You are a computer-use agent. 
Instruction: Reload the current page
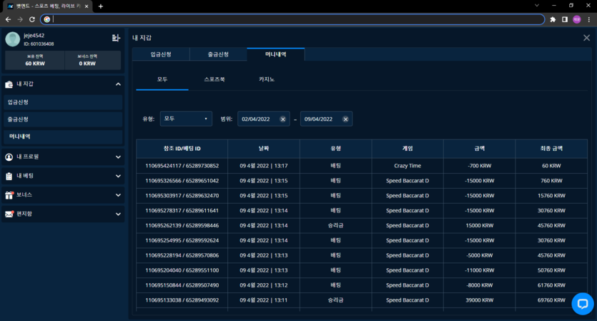point(32,19)
